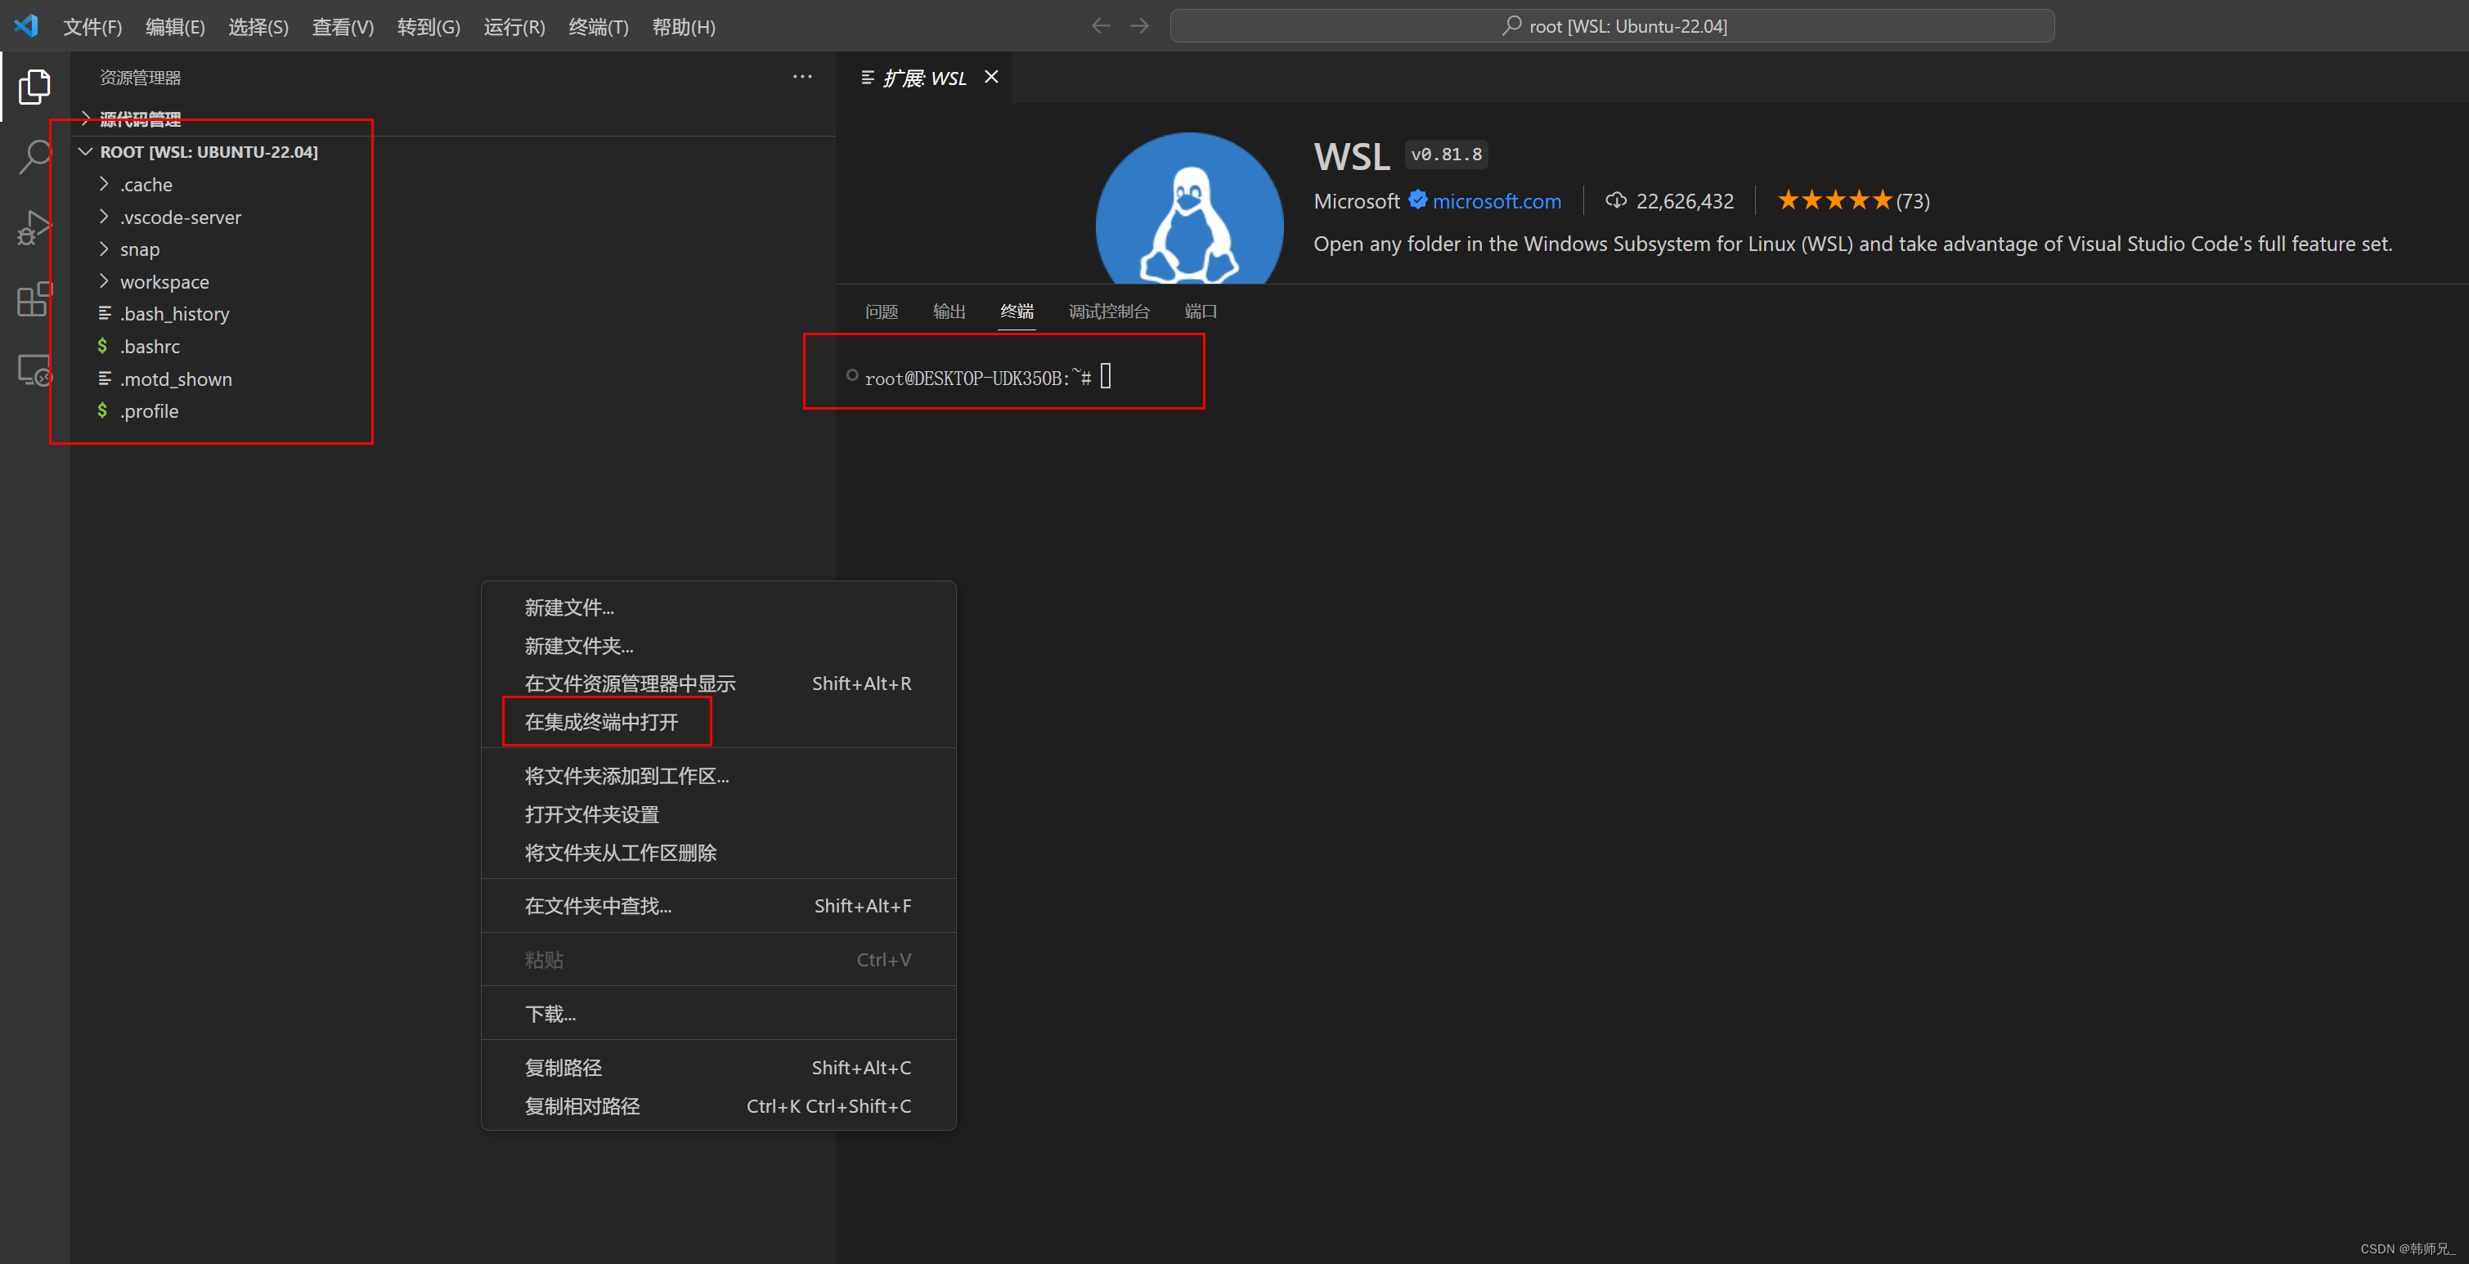Screen dimensions: 2469x1264
Task: Open the 文件(F) menu
Action: (93, 27)
